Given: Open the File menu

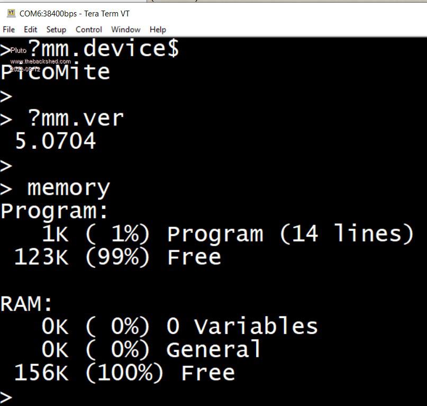Looking at the screenshot, I should [x=8, y=30].
